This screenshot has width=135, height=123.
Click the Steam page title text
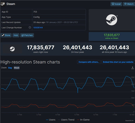(x=11, y=4)
